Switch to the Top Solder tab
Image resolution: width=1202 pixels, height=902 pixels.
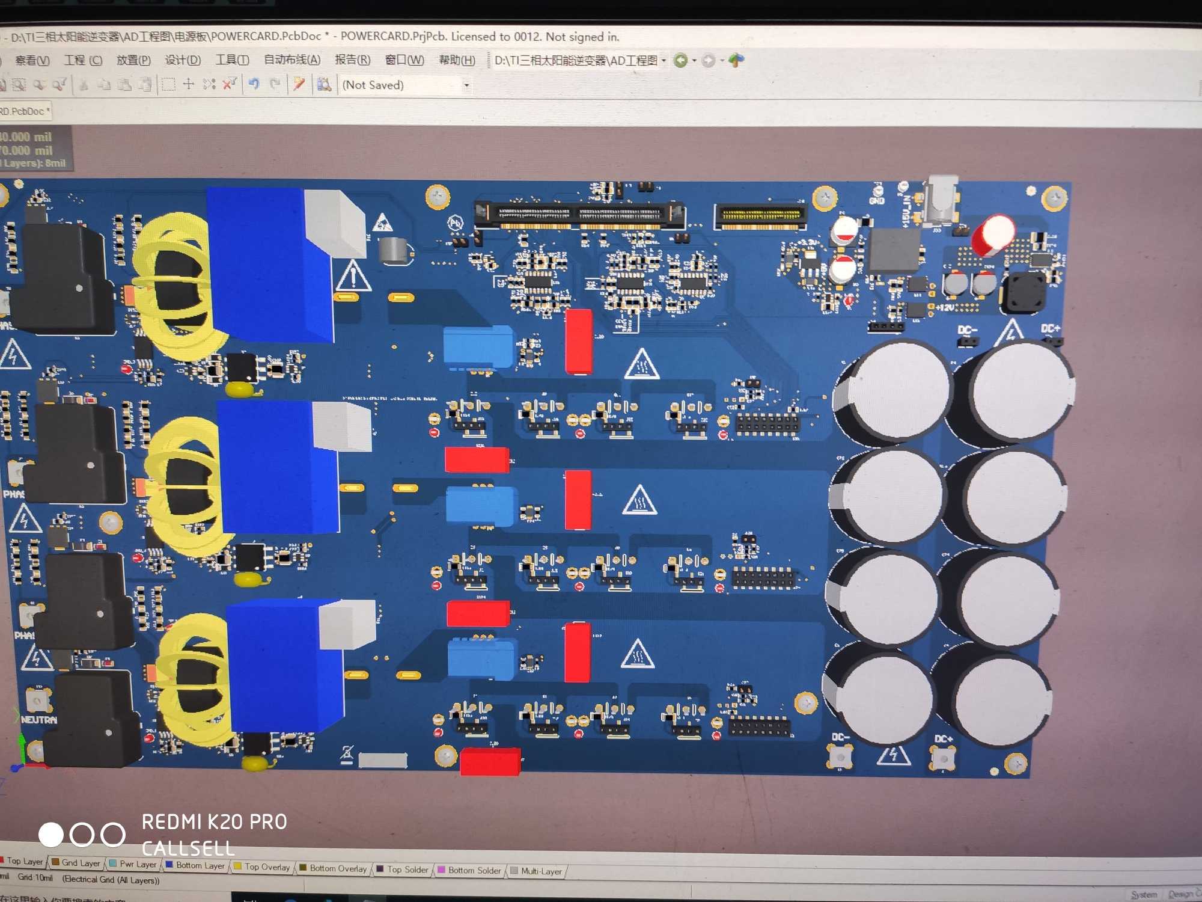402,869
